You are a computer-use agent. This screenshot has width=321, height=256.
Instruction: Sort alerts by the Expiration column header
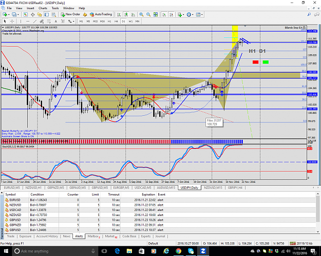click(148, 195)
